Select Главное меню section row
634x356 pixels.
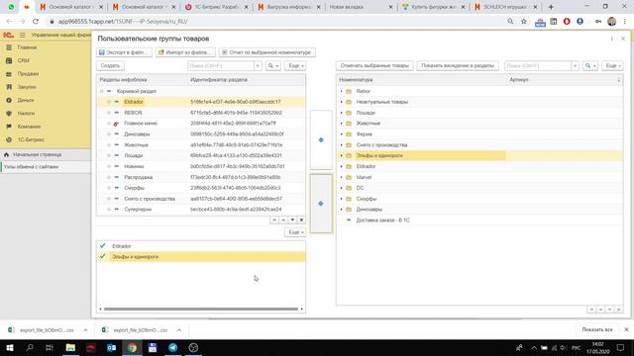(201, 124)
